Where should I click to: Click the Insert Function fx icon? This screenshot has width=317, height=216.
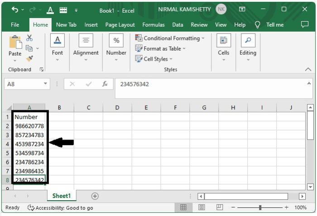[x=105, y=84]
